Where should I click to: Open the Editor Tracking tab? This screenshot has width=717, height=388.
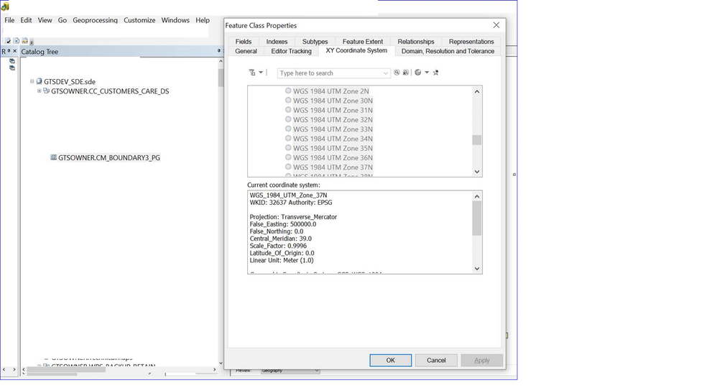(291, 51)
